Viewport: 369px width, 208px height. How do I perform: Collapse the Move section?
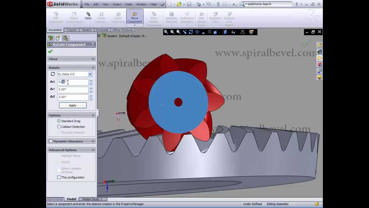click(x=93, y=59)
